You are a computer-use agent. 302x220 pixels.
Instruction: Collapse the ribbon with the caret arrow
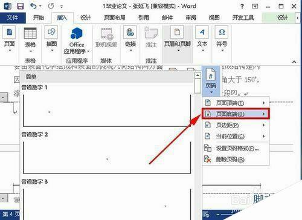(294, 62)
